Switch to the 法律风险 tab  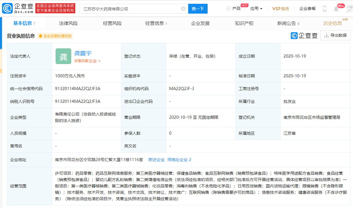[68, 23]
